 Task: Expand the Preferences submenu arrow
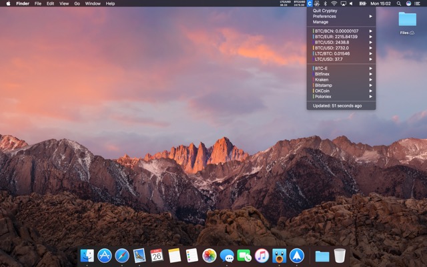(370, 16)
